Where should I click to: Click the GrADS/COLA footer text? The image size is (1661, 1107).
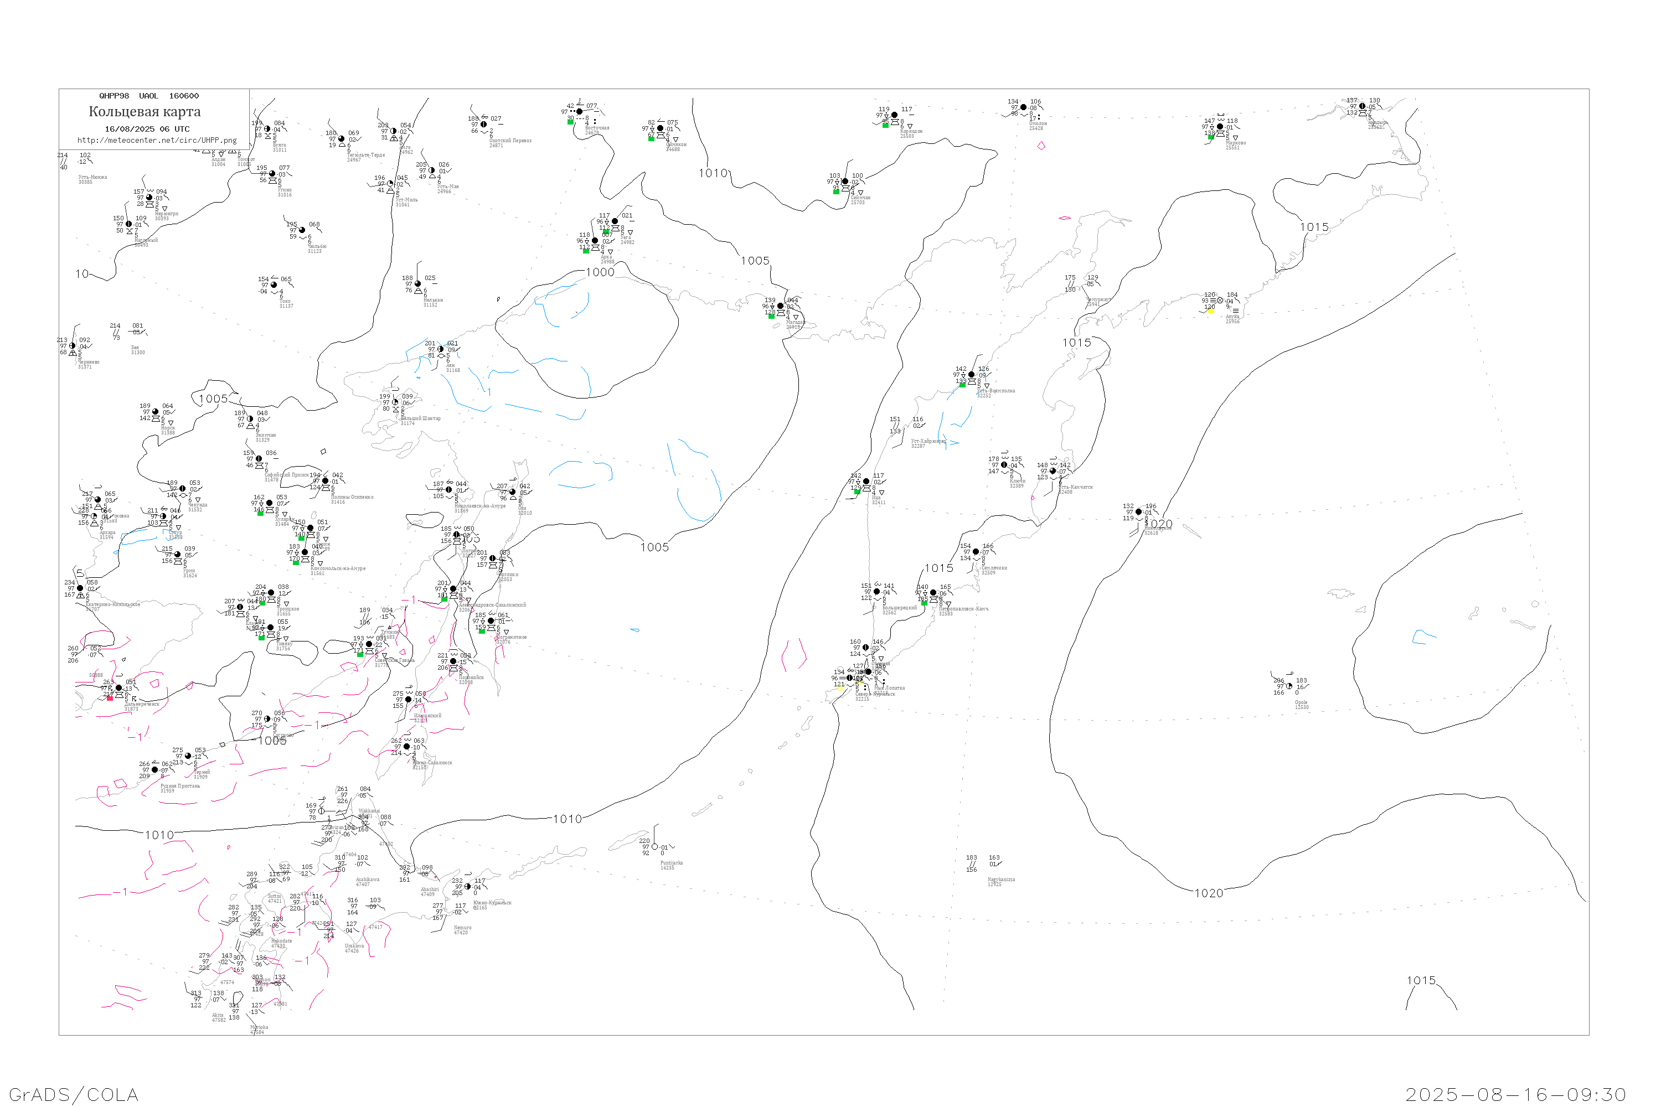tap(74, 1094)
